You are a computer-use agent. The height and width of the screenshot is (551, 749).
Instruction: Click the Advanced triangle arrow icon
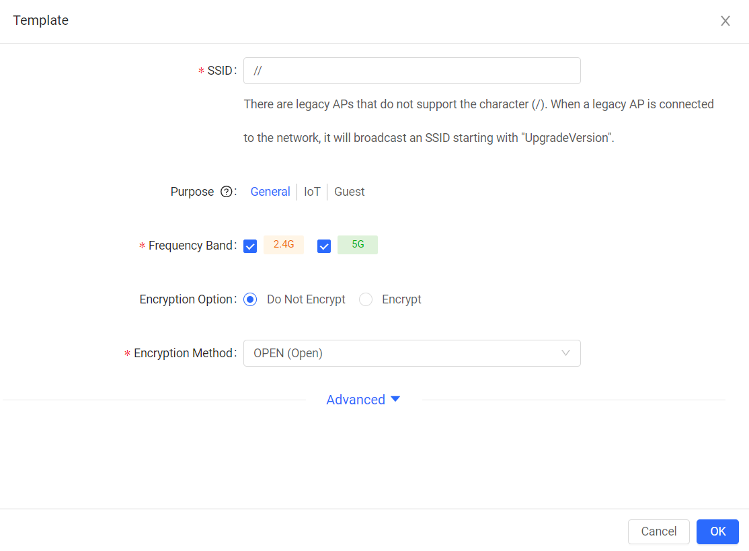tap(395, 400)
